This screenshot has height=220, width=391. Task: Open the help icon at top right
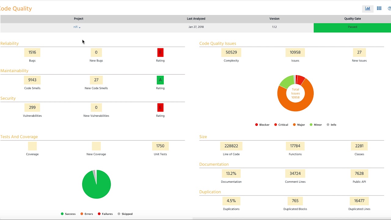point(389,9)
